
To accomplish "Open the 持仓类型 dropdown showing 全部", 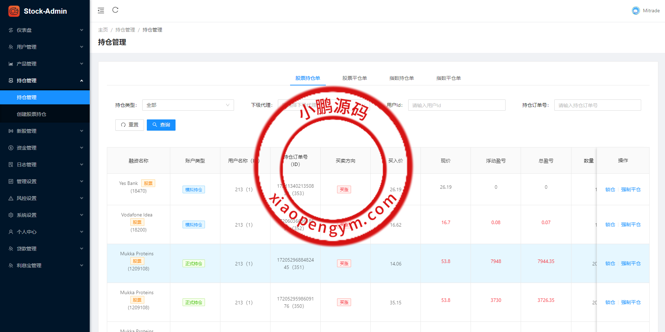I will (188, 105).
